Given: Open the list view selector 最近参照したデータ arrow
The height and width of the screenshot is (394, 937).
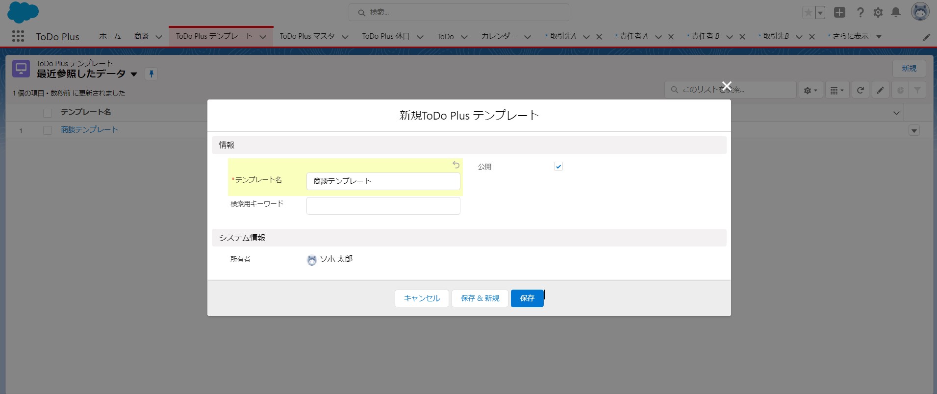Looking at the screenshot, I should (134, 74).
